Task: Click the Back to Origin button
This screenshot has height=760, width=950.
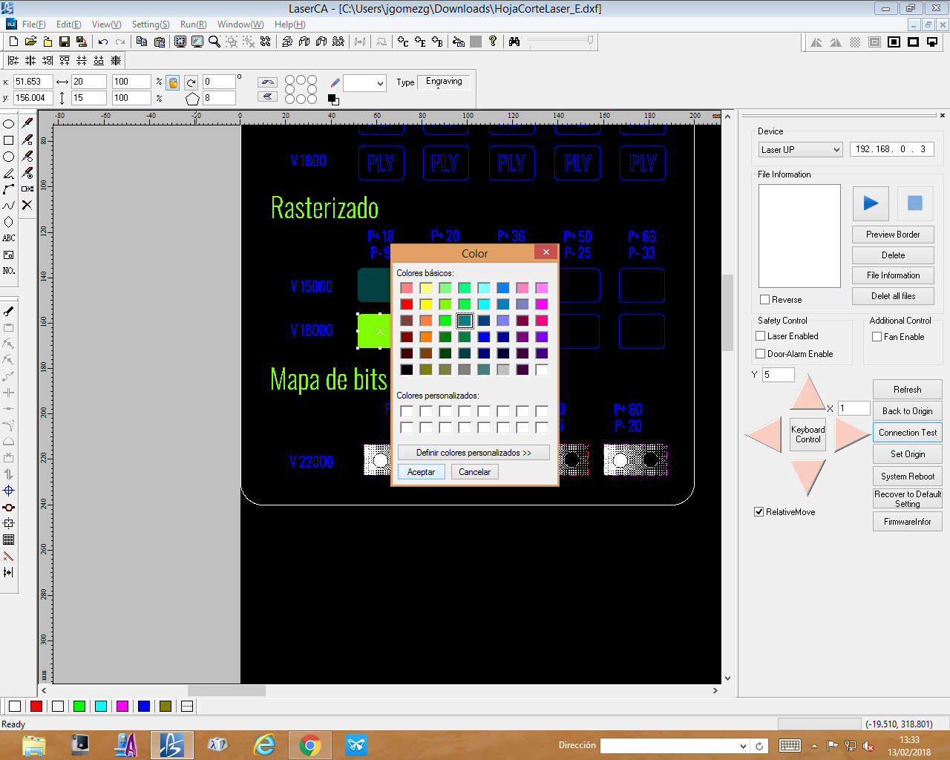Action: coord(908,411)
